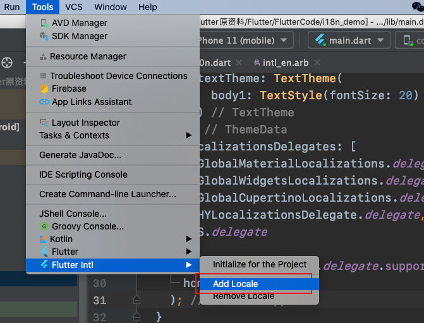Open the VCS menu
The image size is (424, 323).
[x=73, y=7]
